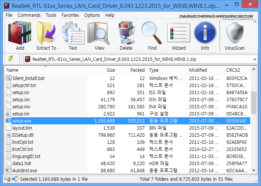Expand hidden toolbar items chevron
The height and width of the screenshot is (186, 261).
[x=255, y=22]
